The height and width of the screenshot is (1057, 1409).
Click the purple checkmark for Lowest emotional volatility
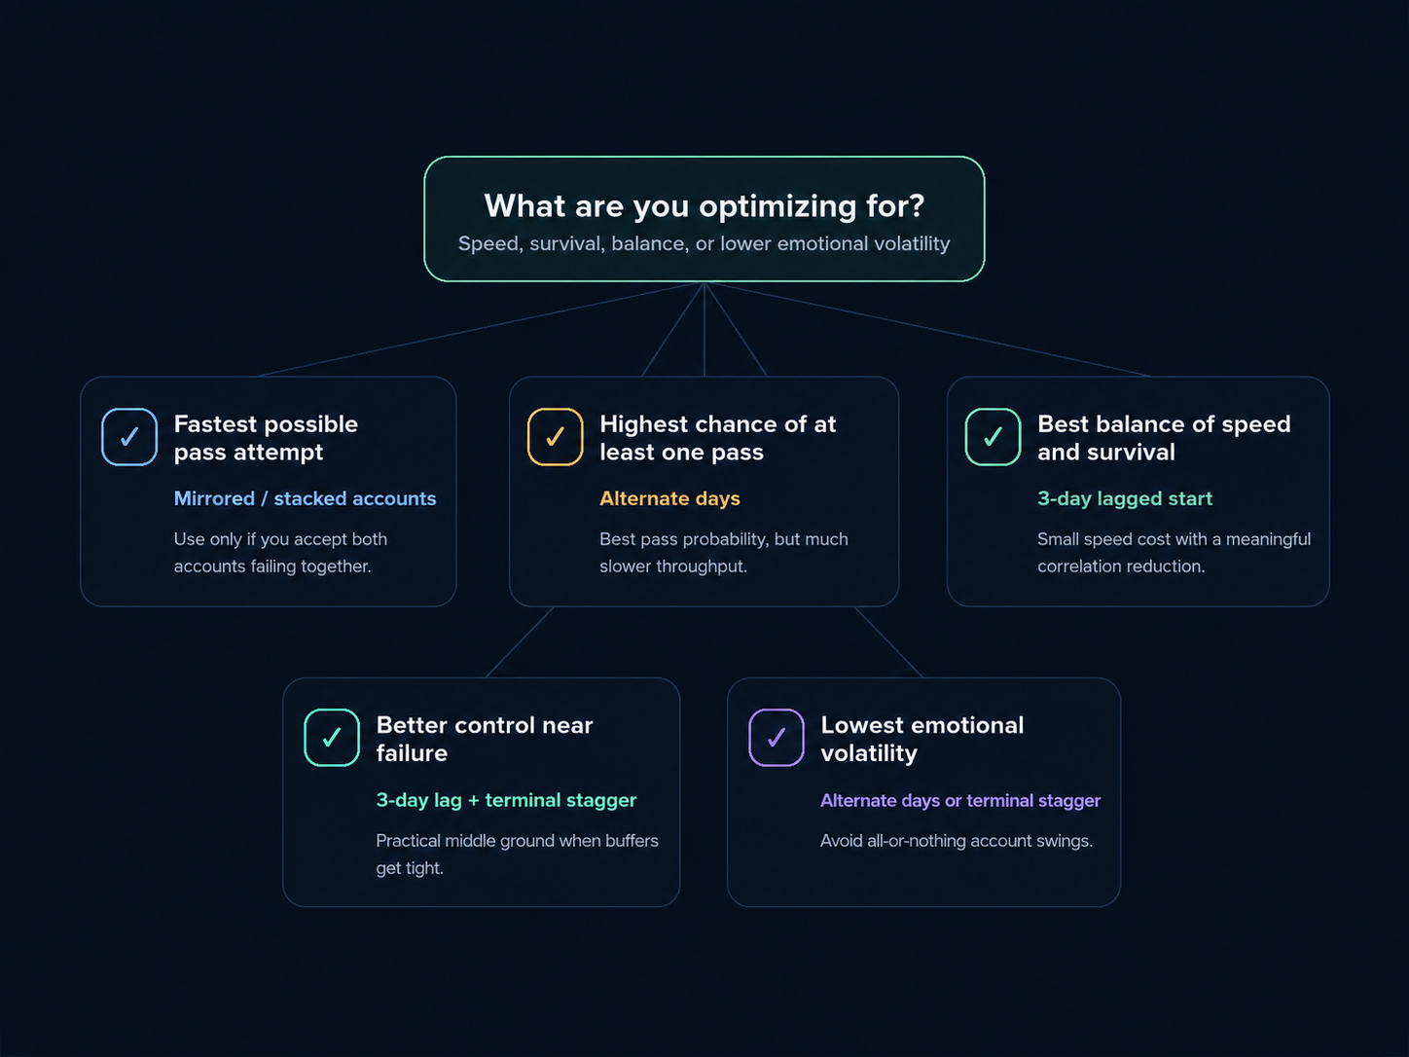click(x=777, y=738)
